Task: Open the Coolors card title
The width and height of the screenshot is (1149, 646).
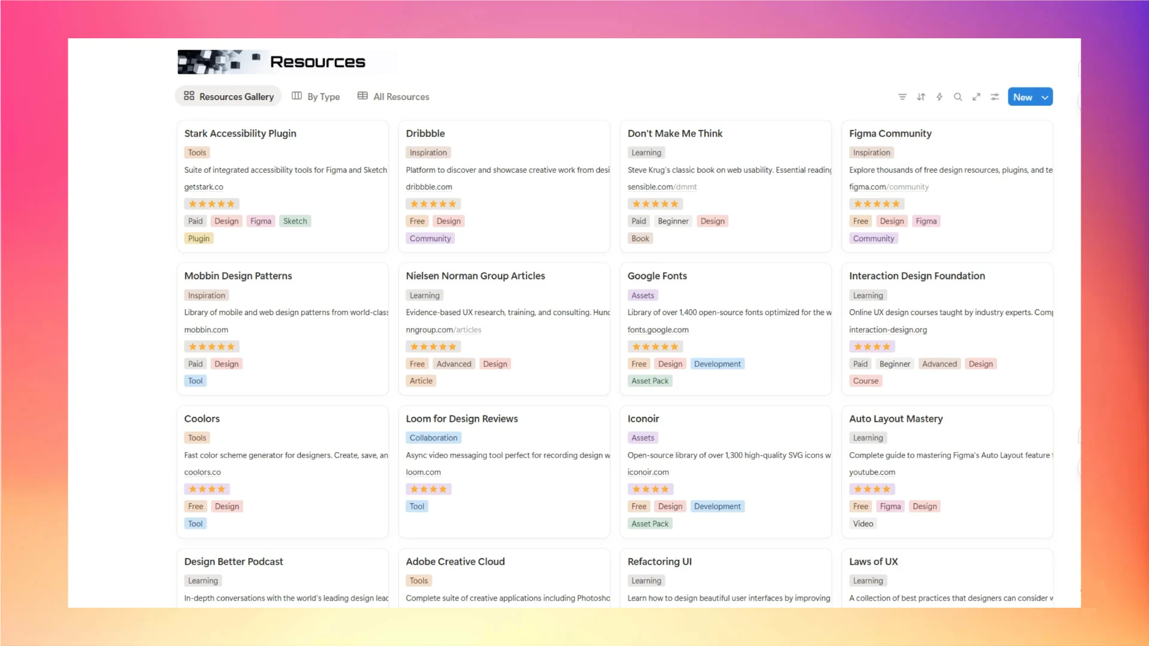Action: pos(202,419)
